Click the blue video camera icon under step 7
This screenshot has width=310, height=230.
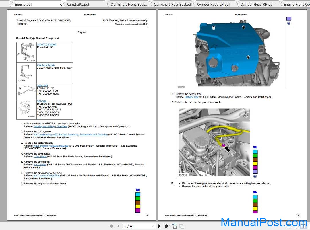[x=138, y=190]
